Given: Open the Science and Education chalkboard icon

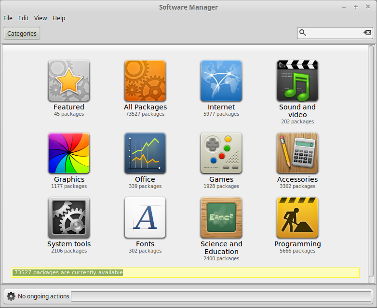Looking at the screenshot, I should pos(221,217).
